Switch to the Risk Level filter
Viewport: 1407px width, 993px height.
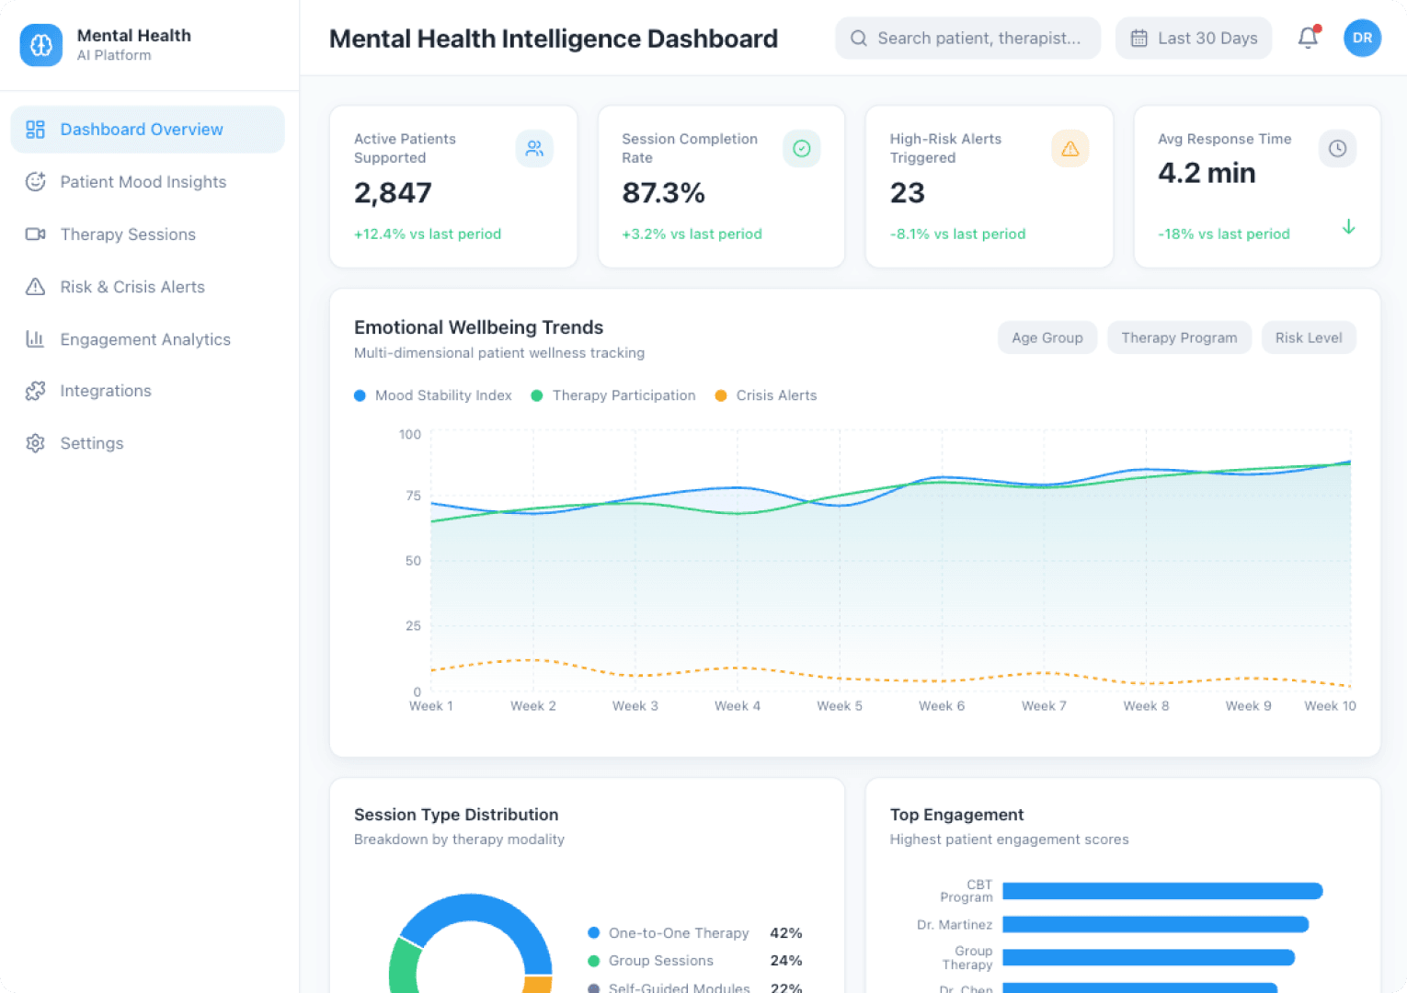(x=1309, y=337)
